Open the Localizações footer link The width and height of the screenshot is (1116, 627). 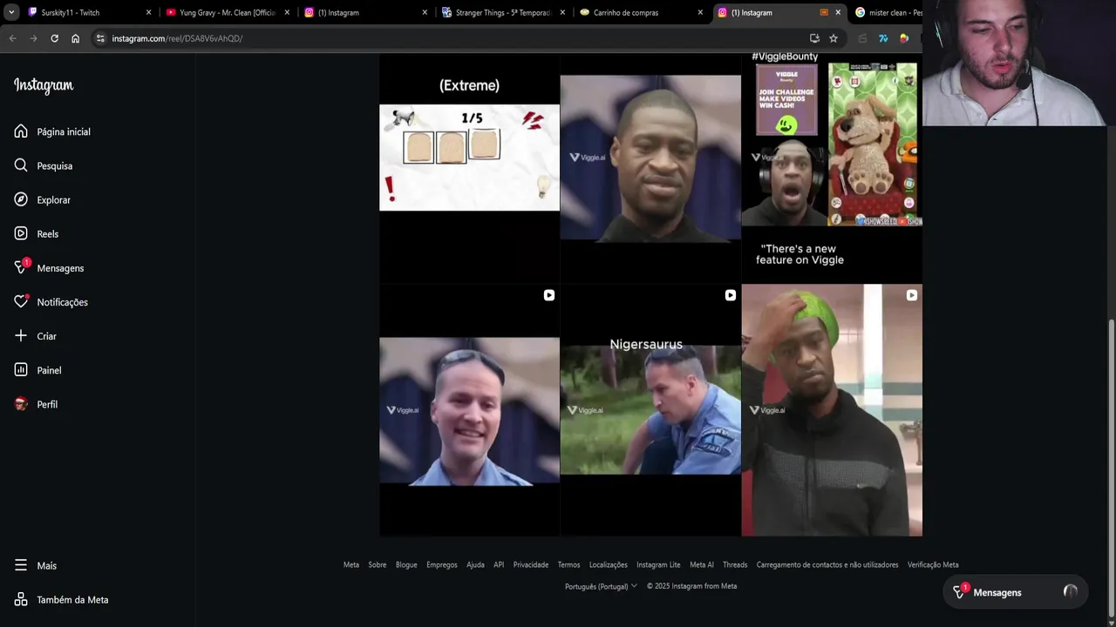tap(609, 564)
